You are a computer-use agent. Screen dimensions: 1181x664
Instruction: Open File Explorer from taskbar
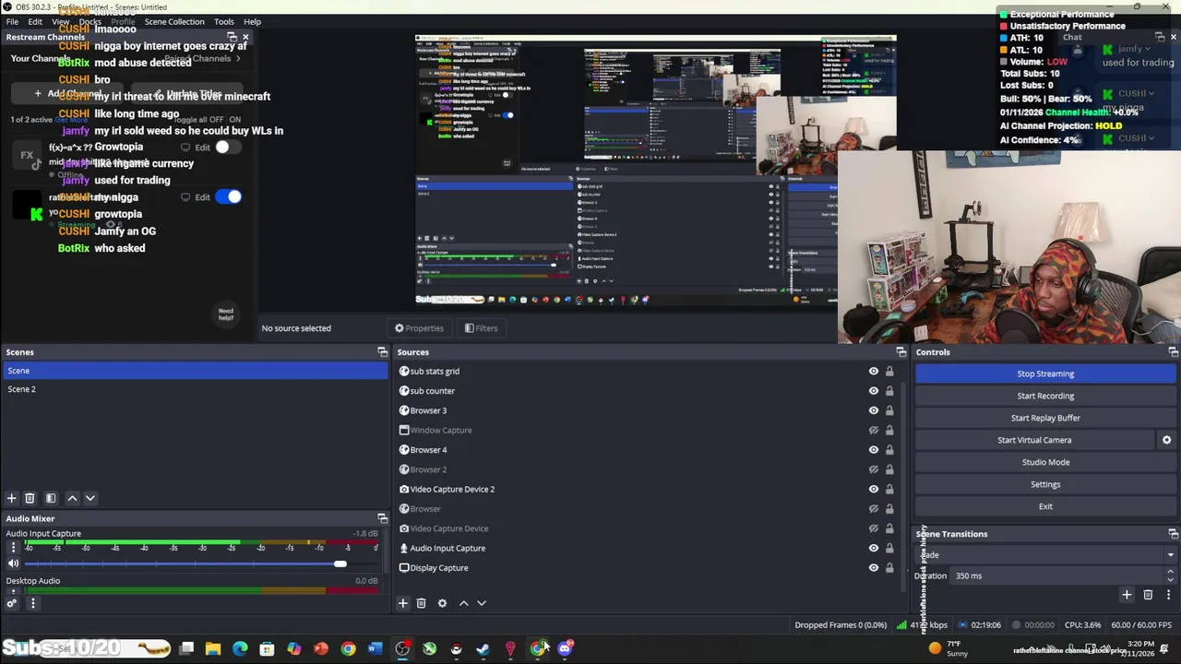[x=213, y=649]
